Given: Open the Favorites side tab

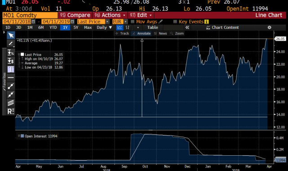Looking at the screenshot, I should click(x=4, y=81).
